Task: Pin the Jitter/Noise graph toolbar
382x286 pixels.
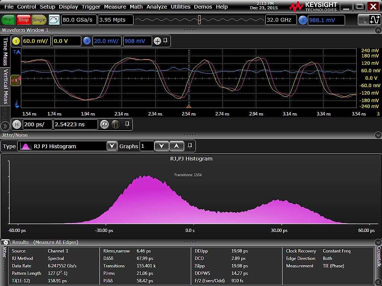Action: click(190, 146)
